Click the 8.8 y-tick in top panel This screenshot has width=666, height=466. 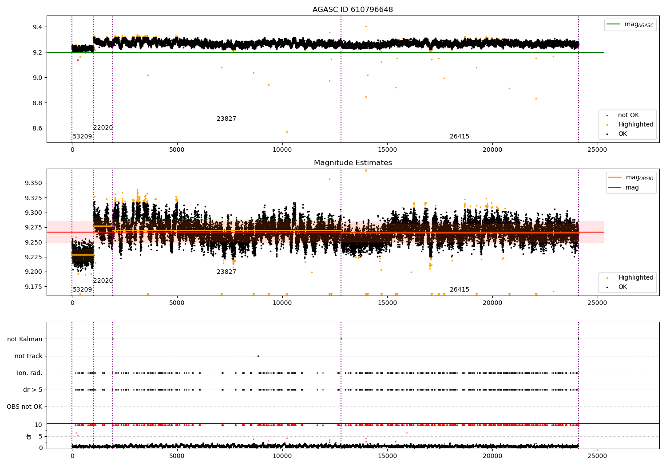pyautogui.click(x=38, y=103)
